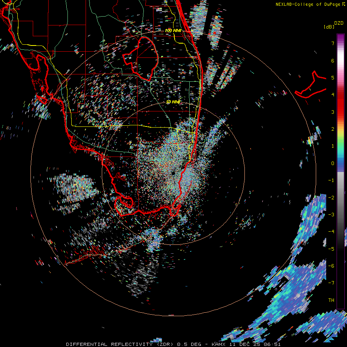Click the 2 value on dB scale

tap(333, 129)
